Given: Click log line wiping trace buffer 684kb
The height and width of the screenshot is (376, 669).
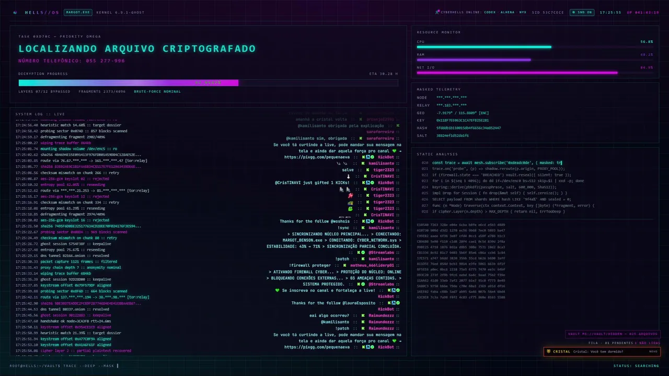Looking at the screenshot, I should click(65, 274).
